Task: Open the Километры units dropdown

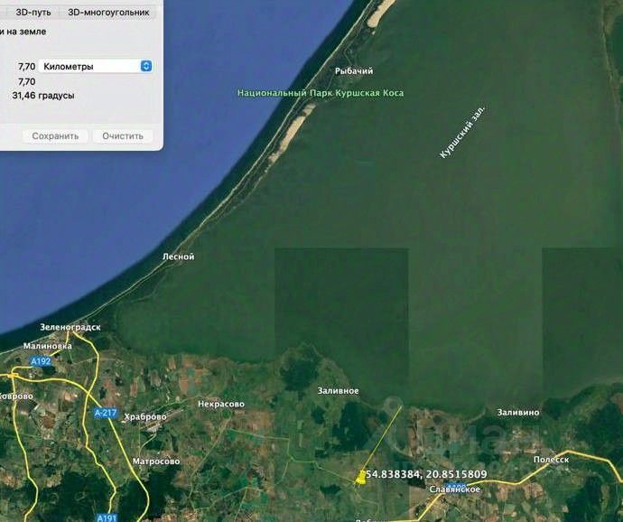Action: (96, 67)
